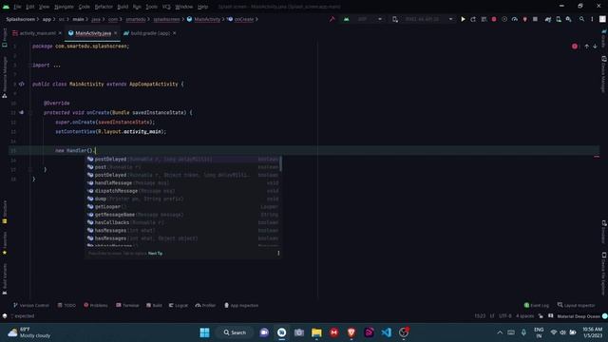Go to previous highlighted error arrow
Screen dimensions: 608x342
pos(587,47)
